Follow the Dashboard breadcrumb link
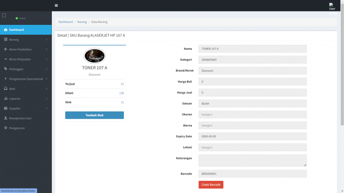The width and height of the screenshot is (344, 193). pos(66,22)
